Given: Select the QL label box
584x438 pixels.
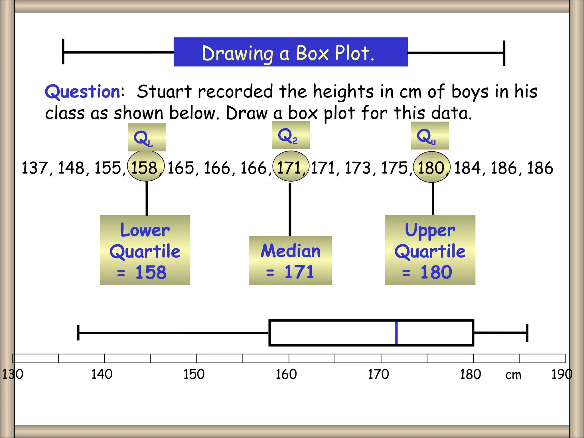Looking at the screenshot, I should [147, 137].
